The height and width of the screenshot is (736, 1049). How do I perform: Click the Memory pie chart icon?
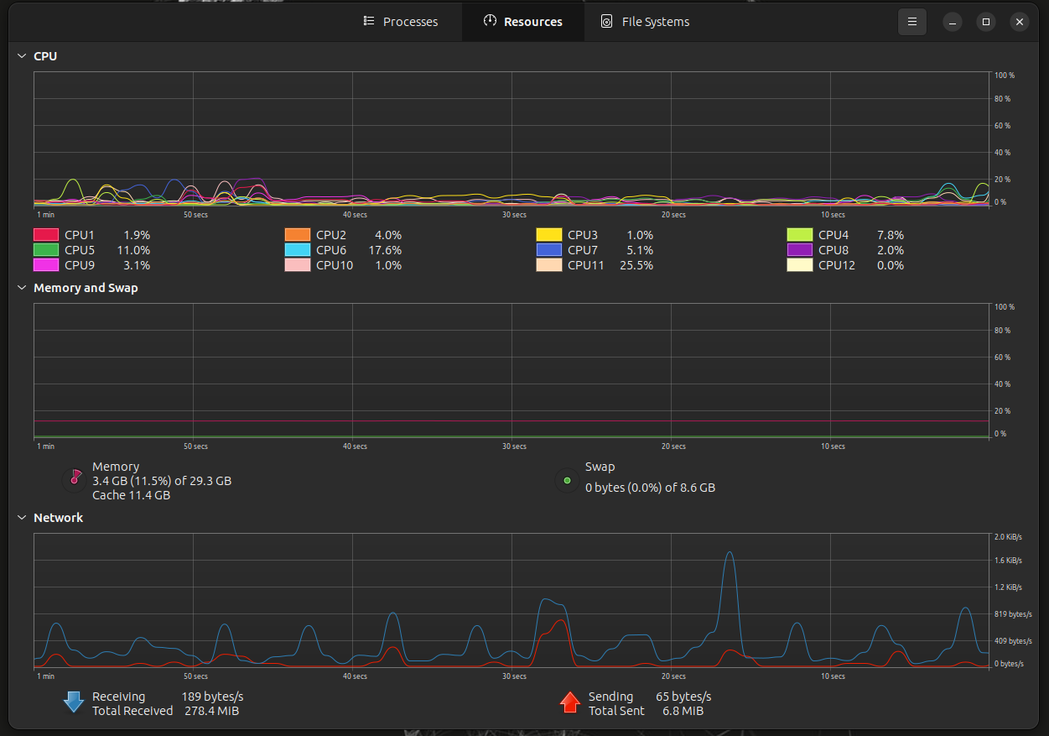(x=75, y=480)
